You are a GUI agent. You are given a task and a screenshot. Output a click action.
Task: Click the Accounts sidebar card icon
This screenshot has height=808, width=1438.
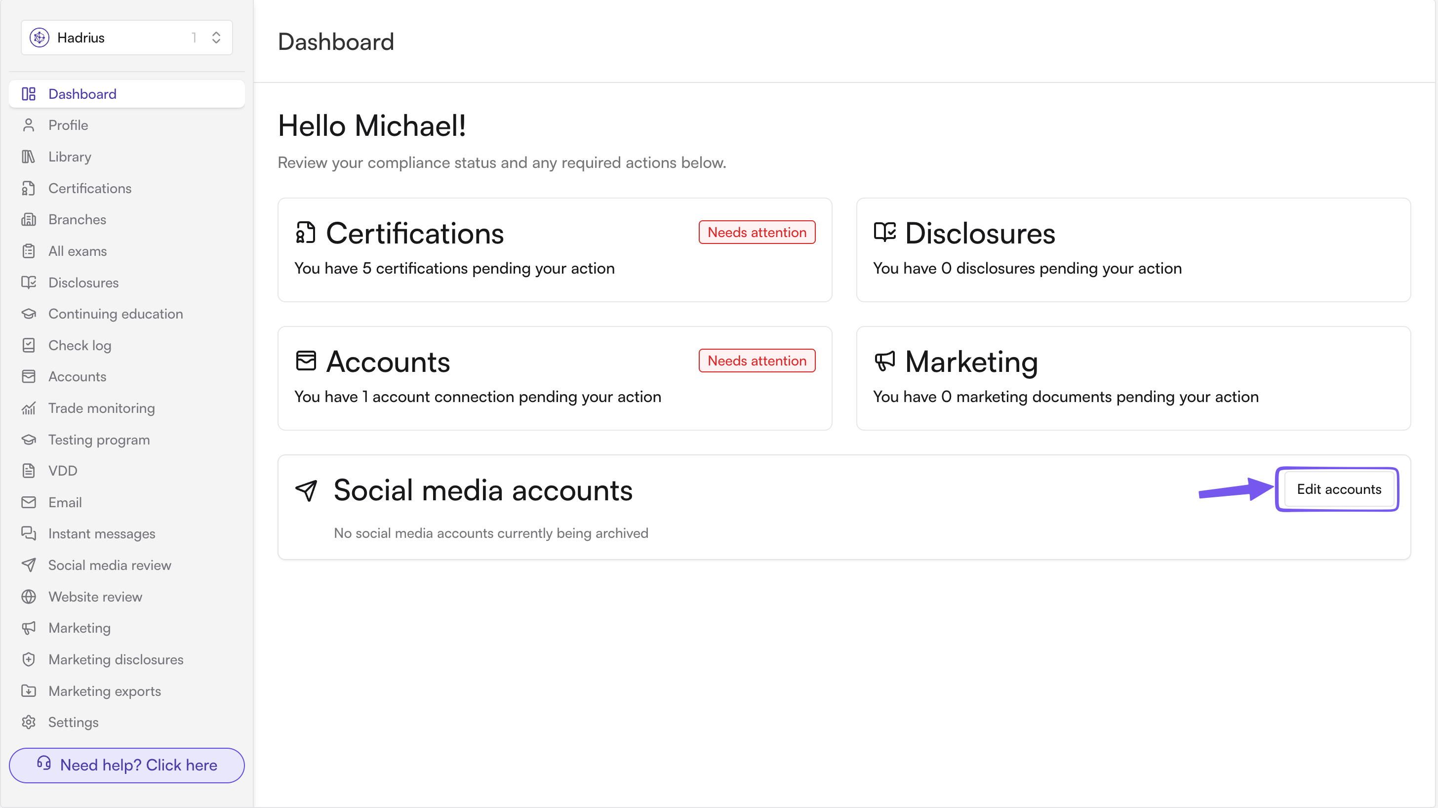pyautogui.click(x=29, y=377)
